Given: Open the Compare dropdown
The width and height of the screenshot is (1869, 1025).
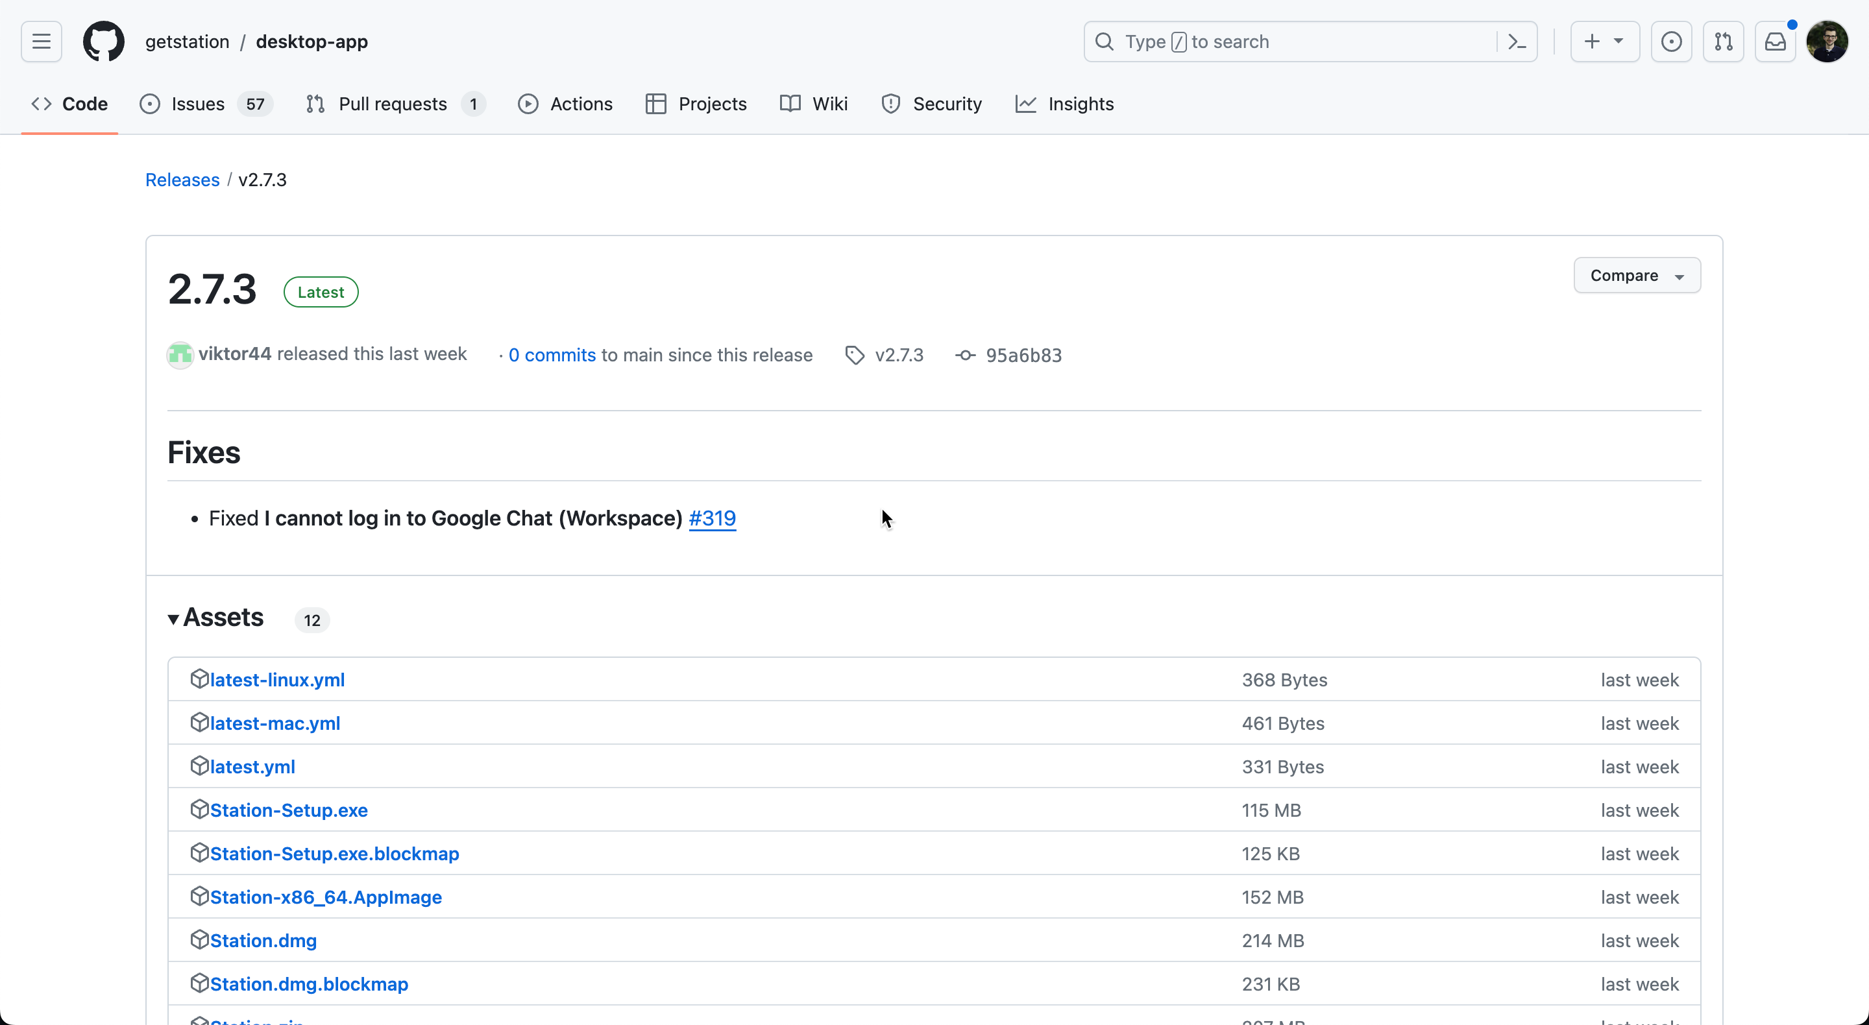Looking at the screenshot, I should coord(1637,276).
